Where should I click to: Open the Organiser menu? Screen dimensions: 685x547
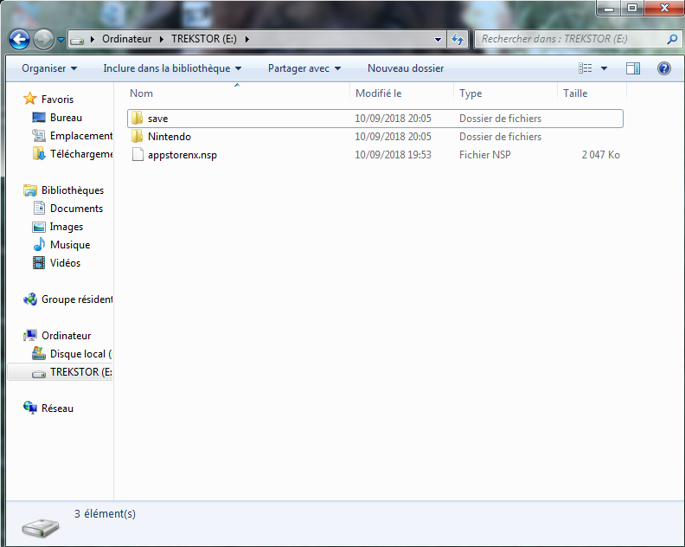(x=49, y=68)
